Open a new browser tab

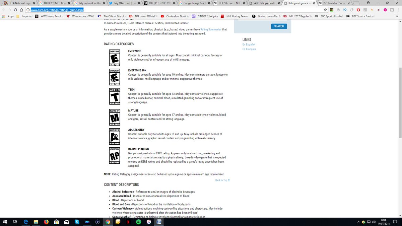pos(356,3)
